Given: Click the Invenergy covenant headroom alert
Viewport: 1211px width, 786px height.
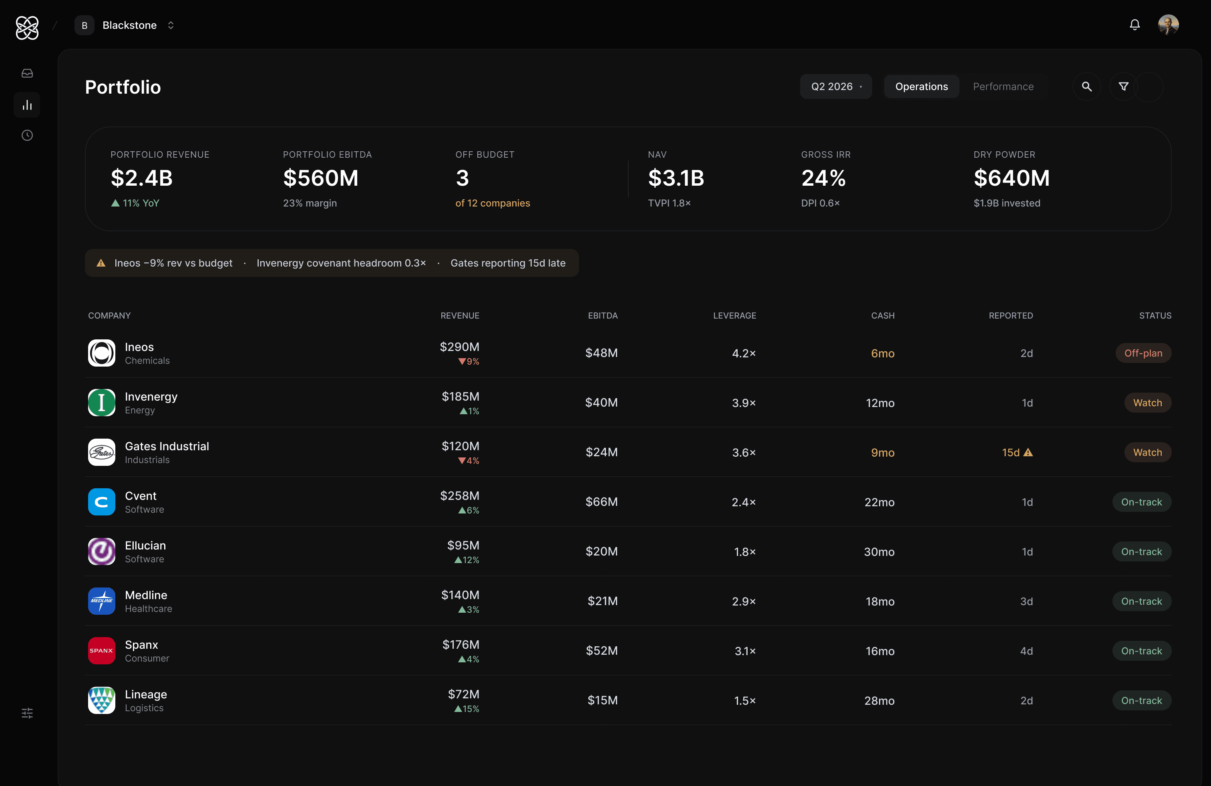Looking at the screenshot, I should click(341, 263).
